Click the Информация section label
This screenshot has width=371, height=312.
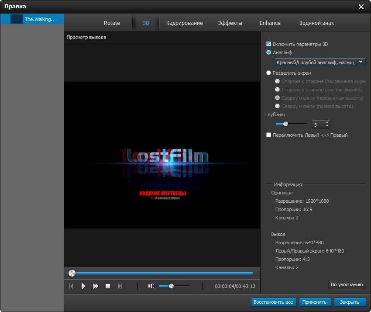(288, 184)
